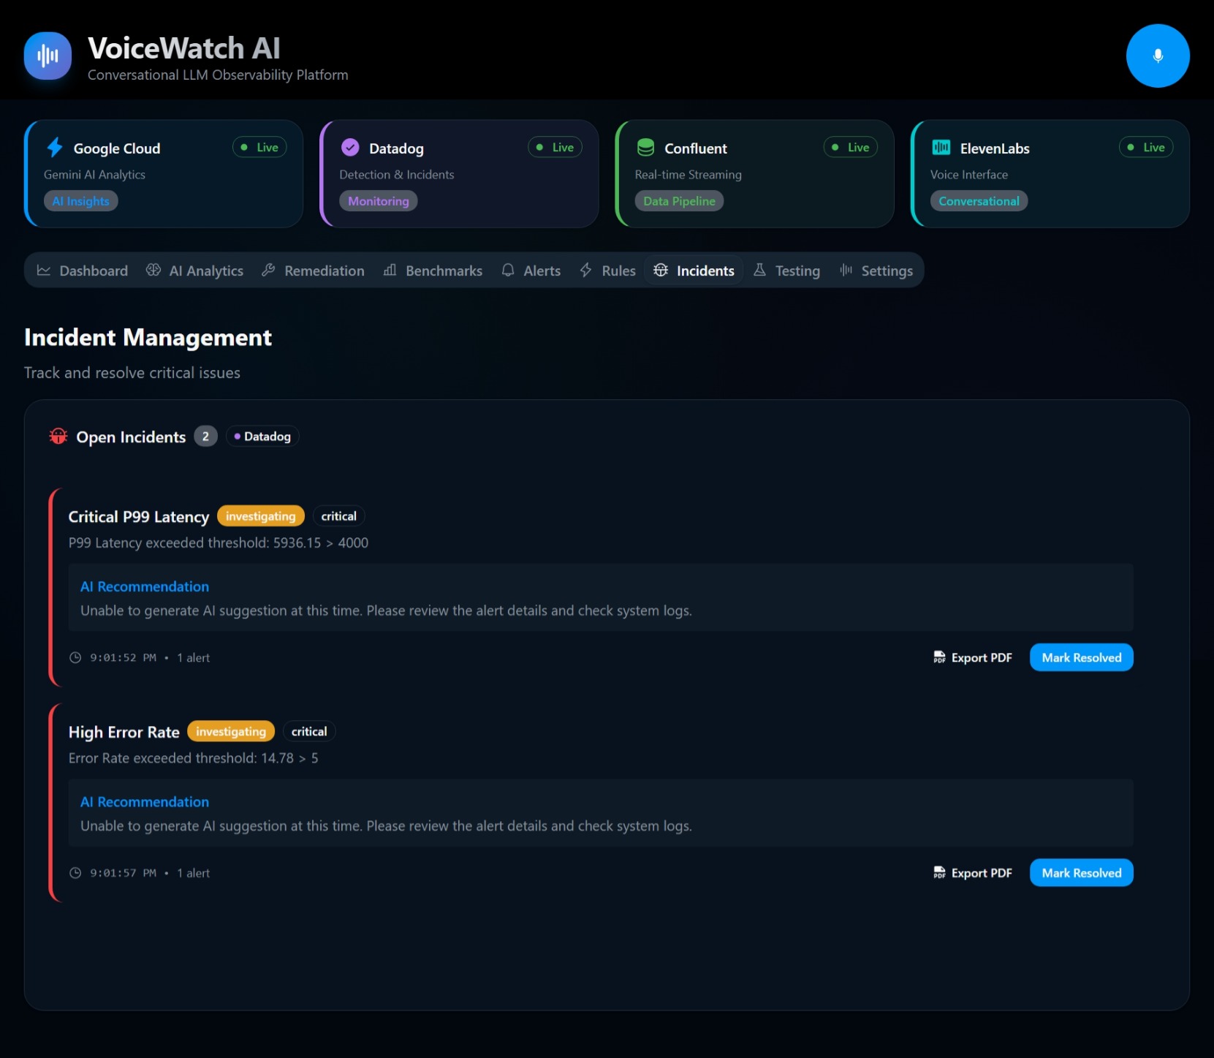Click the Monitoring tag on Datadog card

pyautogui.click(x=379, y=201)
